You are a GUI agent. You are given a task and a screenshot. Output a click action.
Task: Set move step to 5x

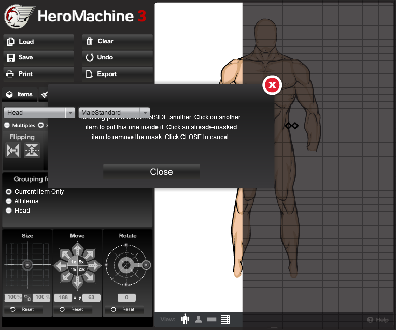tap(81, 262)
